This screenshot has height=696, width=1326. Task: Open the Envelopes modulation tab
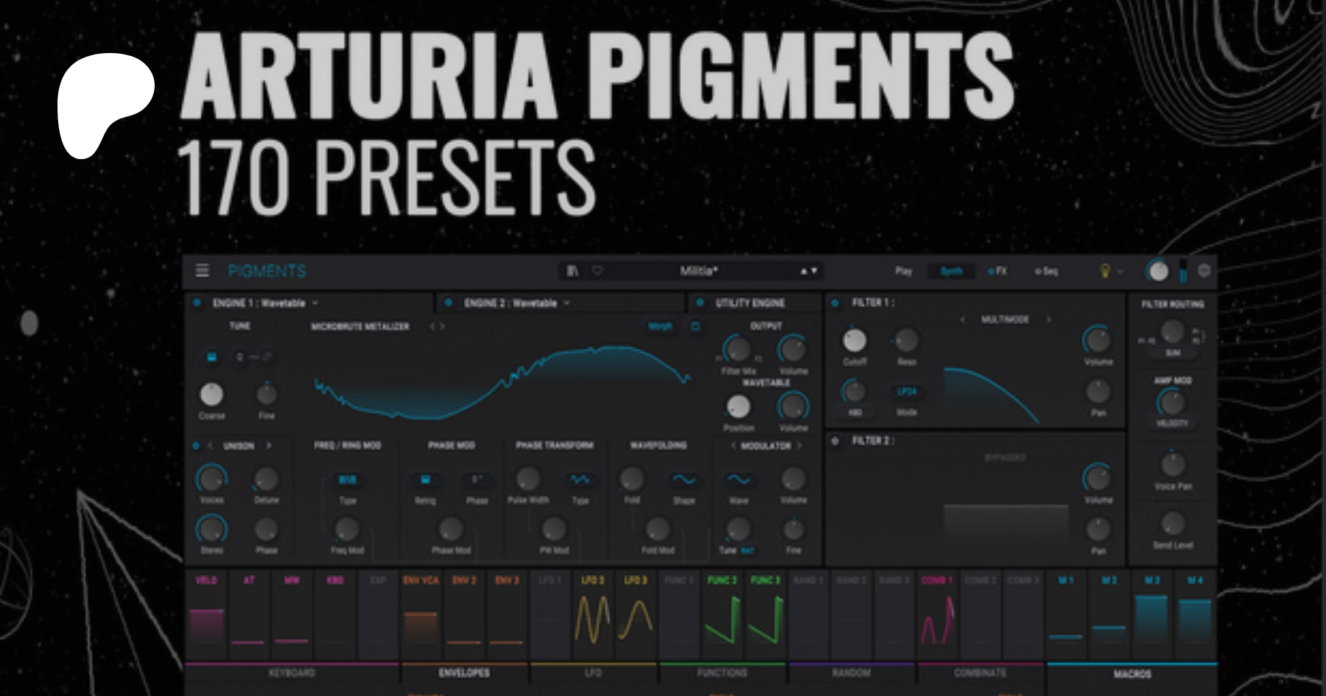(x=464, y=673)
